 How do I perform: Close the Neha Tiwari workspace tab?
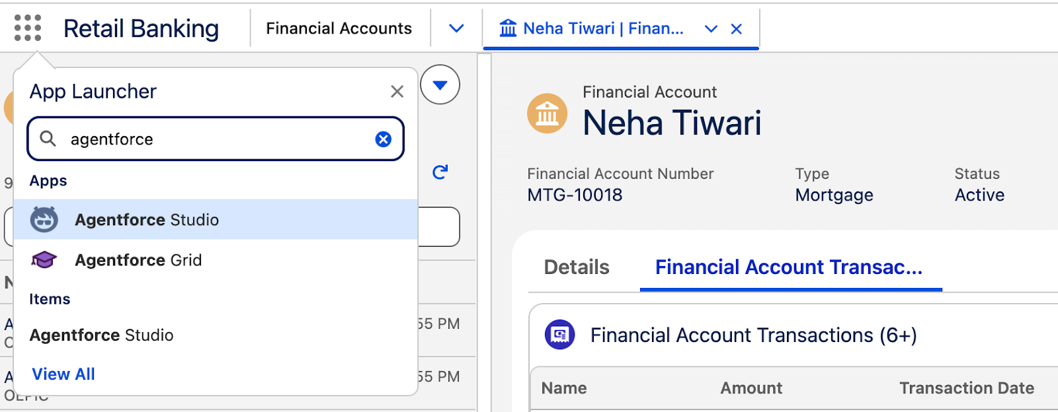pyautogui.click(x=736, y=29)
